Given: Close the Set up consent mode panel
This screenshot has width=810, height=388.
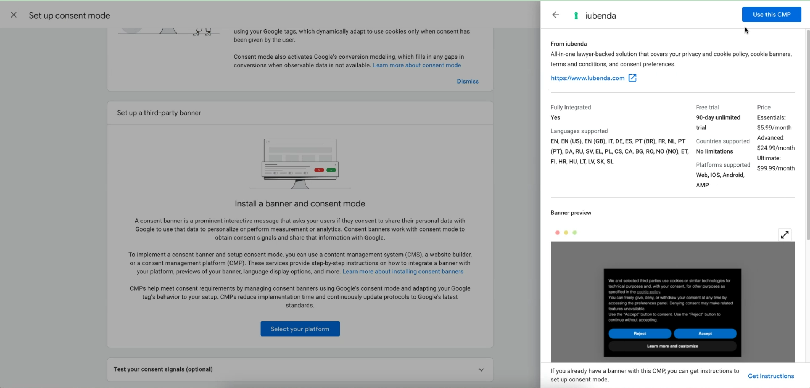Looking at the screenshot, I should (13, 15).
